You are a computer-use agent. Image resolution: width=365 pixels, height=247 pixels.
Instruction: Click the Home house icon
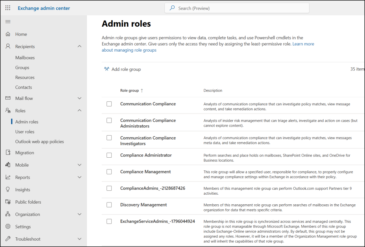coord(8,34)
